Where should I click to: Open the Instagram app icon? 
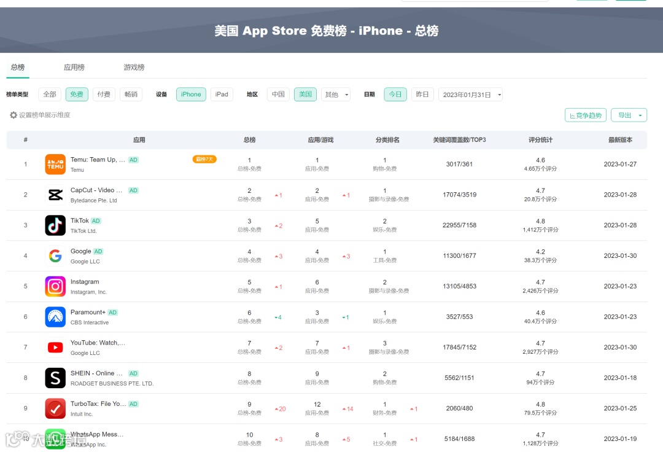(x=55, y=286)
